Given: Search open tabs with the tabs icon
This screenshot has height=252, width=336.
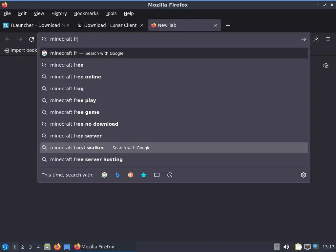Looking at the screenshot, I should (x=157, y=175).
